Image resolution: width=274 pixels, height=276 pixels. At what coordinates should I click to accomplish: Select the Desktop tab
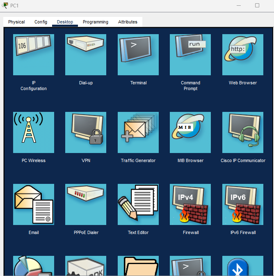coord(65,22)
